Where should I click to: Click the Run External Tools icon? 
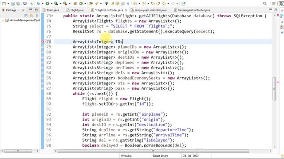[x=65, y=4]
